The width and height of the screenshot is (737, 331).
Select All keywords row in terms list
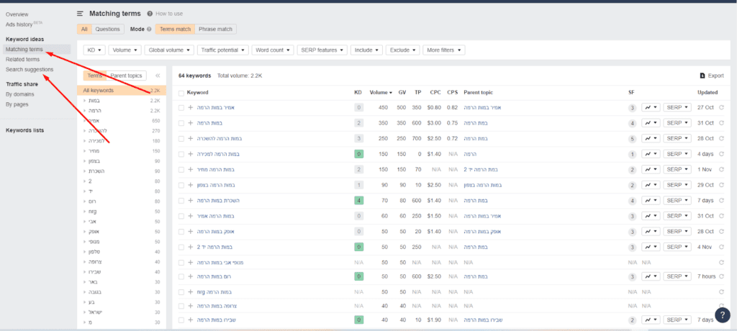(x=121, y=90)
